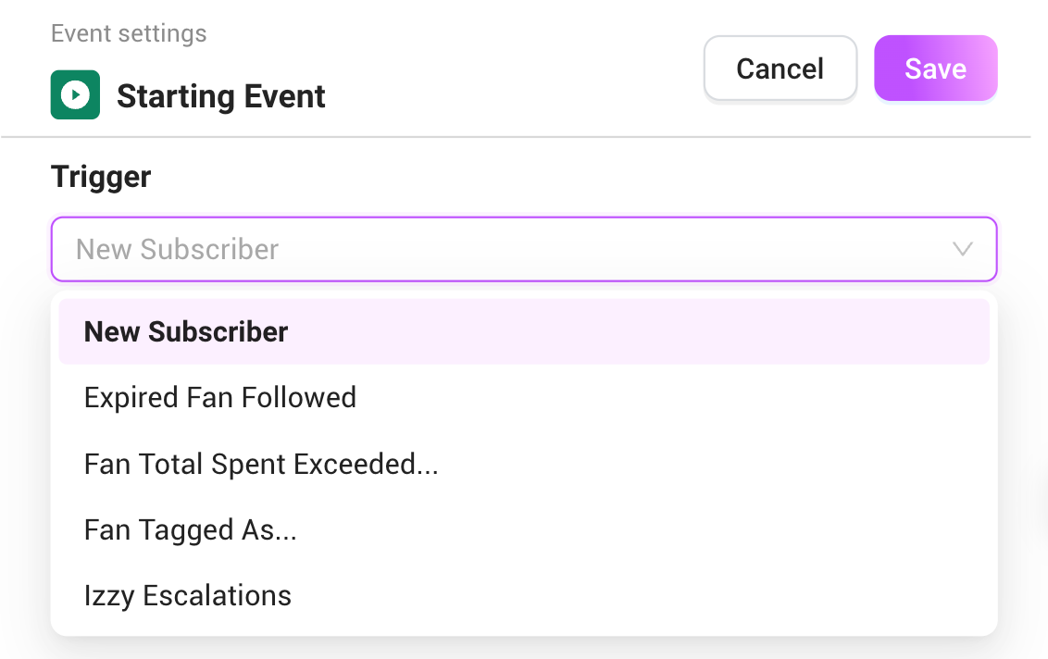Choose Izzy Escalations from the list
The width and height of the screenshot is (1048, 659).
188,595
